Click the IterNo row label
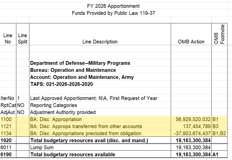 coord(8,98)
